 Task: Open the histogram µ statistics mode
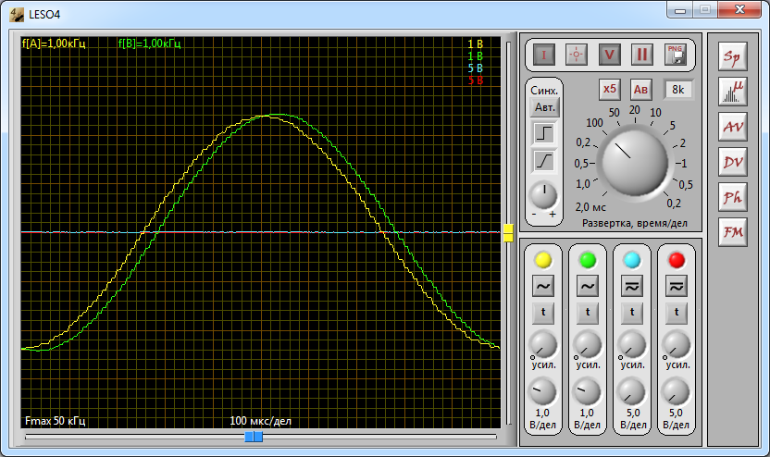click(x=733, y=92)
